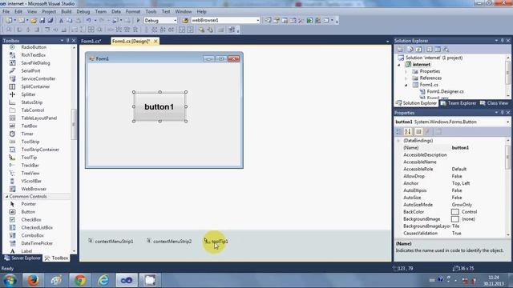513x288 pixels.
Task: Select contextMenuStrip2 in the component tray
Action: 169,242
